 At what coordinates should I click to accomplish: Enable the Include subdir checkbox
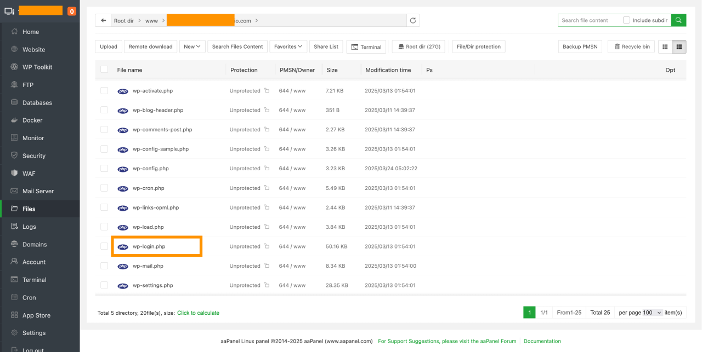click(x=626, y=20)
